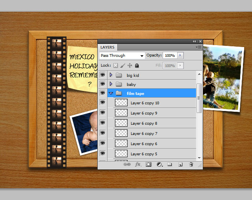Open the Pass Through blend mode dropdown
This screenshot has height=200, width=252.
click(x=122, y=56)
